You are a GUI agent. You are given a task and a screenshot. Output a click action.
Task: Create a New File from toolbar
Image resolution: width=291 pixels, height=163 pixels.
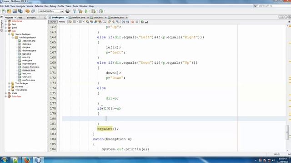coord(4,11)
